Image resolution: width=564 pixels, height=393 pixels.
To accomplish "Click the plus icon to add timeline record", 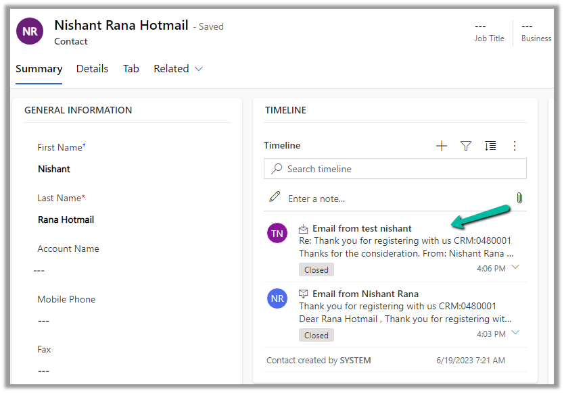I will coord(442,146).
